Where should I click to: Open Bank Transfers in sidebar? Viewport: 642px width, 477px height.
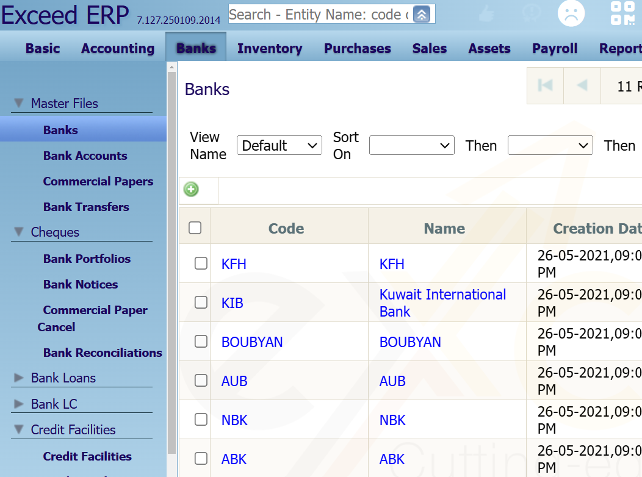tap(86, 207)
